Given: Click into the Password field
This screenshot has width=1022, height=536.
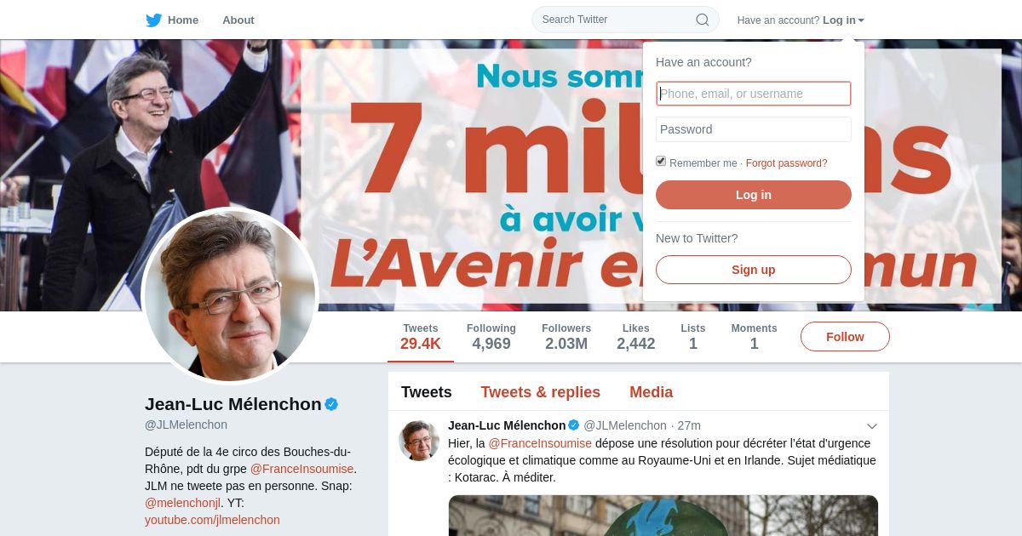Looking at the screenshot, I should pyautogui.click(x=754, y=129).
